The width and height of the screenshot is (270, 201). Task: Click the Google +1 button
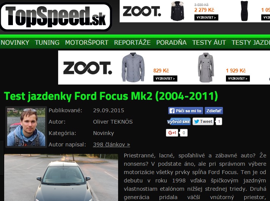pyautogui.click(x=172, y=133)
